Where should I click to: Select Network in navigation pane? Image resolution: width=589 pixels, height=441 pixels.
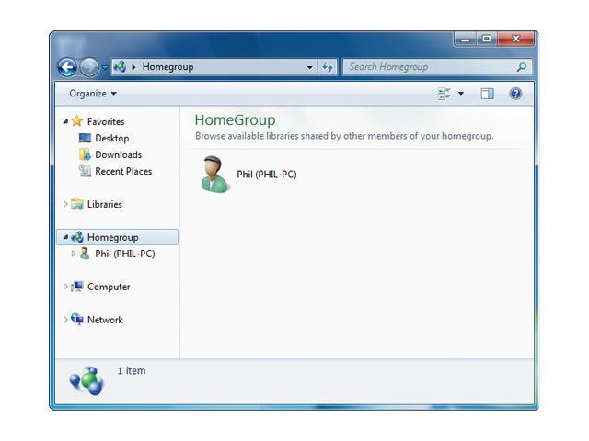104,320
